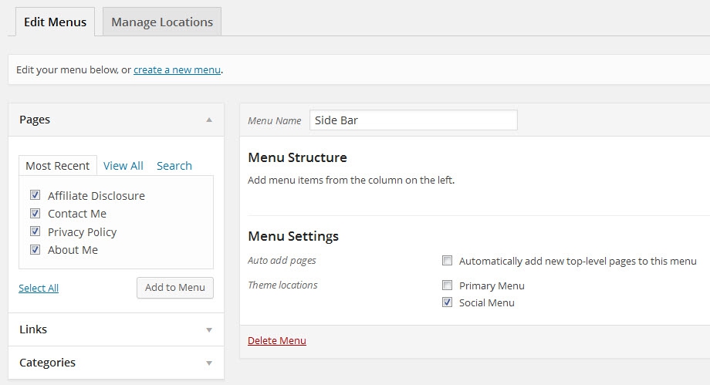Expand the Categories panel arrow
The width and height of the screenshot is (710, 385).
tap(208, 363)
